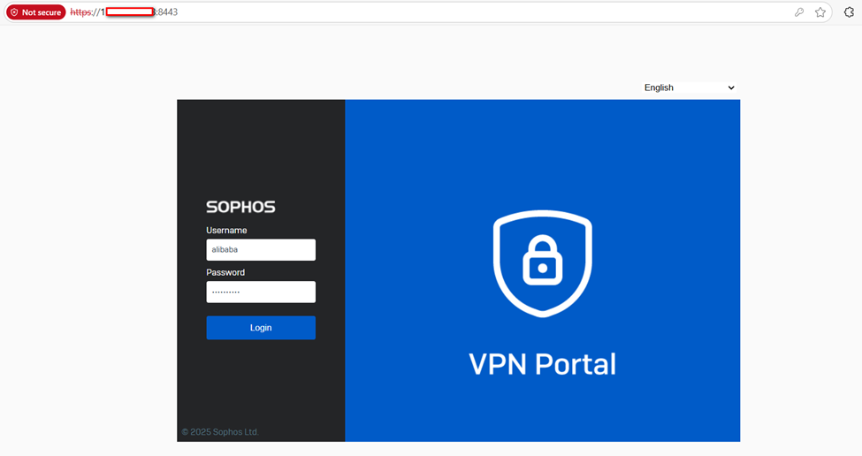
Task: Click the Not secure warning badge
Action: 36,12
